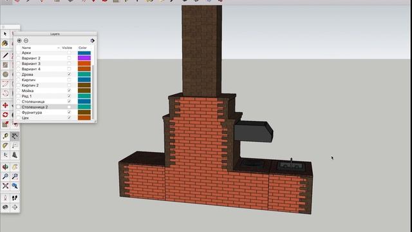412x232 pixels.
Task: Choose the Arc tool
Action: [5, 84]
